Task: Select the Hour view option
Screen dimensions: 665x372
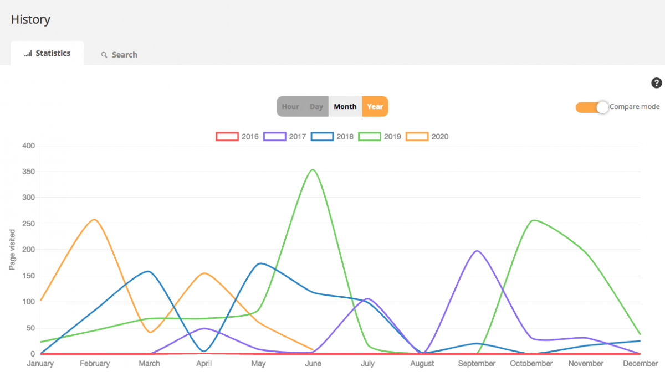Action: coord(290,106)
